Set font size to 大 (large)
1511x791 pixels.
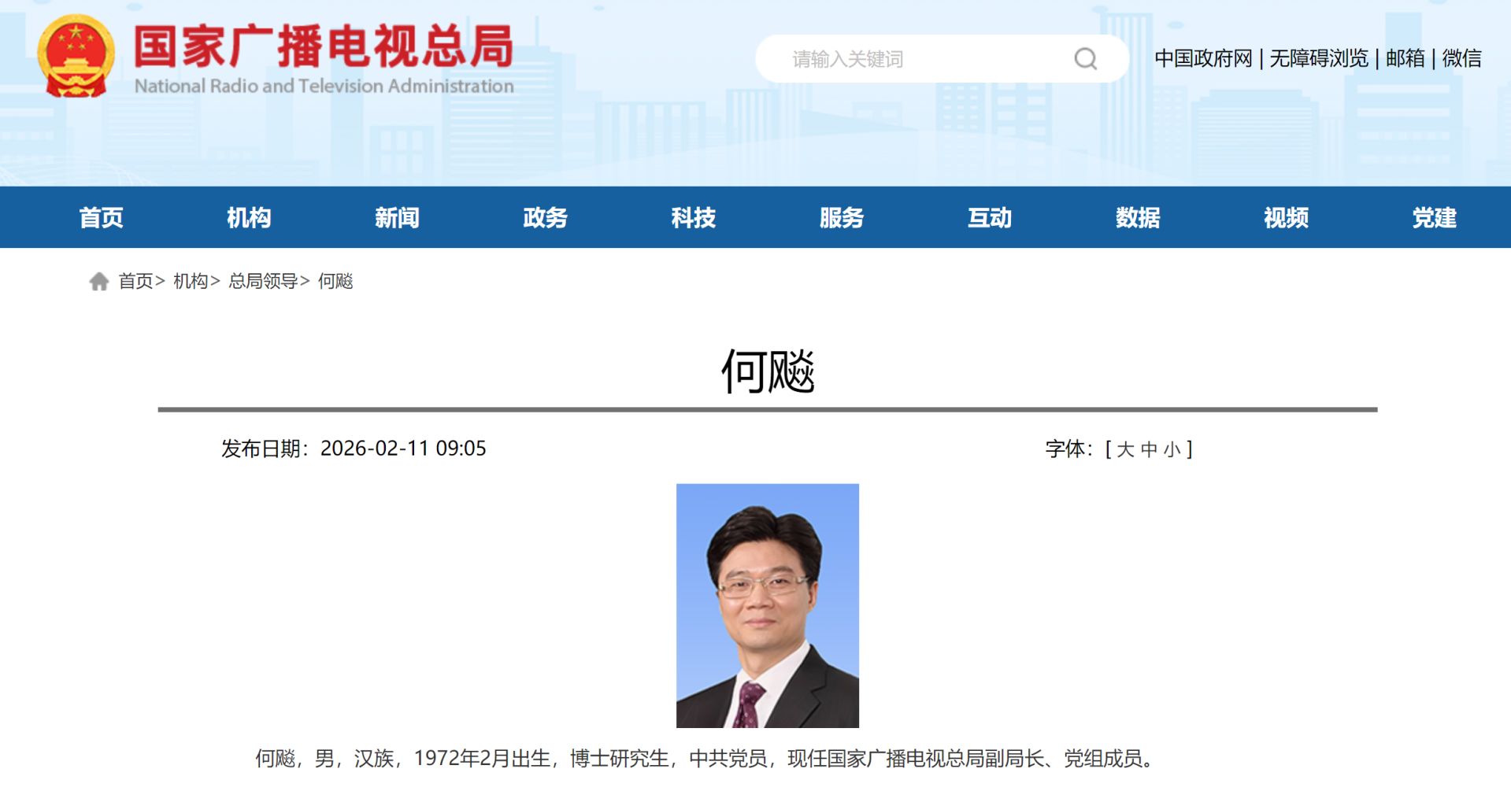pyautogui.click(x=1125, y=449)
